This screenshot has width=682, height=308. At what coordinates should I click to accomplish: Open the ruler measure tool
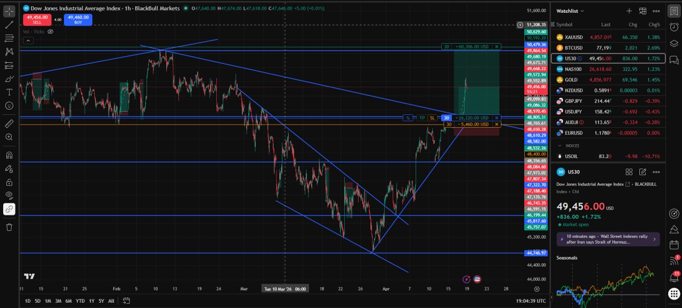click(x=9, y=123)
